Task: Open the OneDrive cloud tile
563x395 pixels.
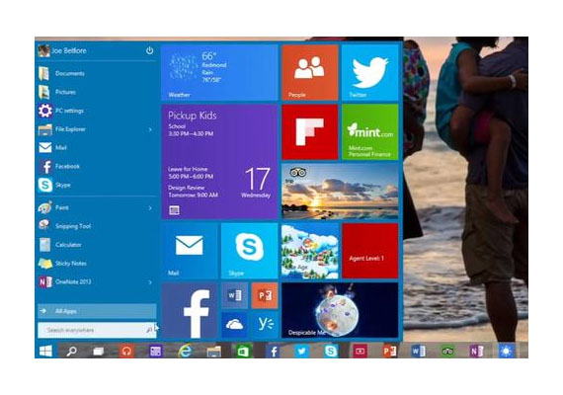Action: pyautogui.click(x=234, y=325)
